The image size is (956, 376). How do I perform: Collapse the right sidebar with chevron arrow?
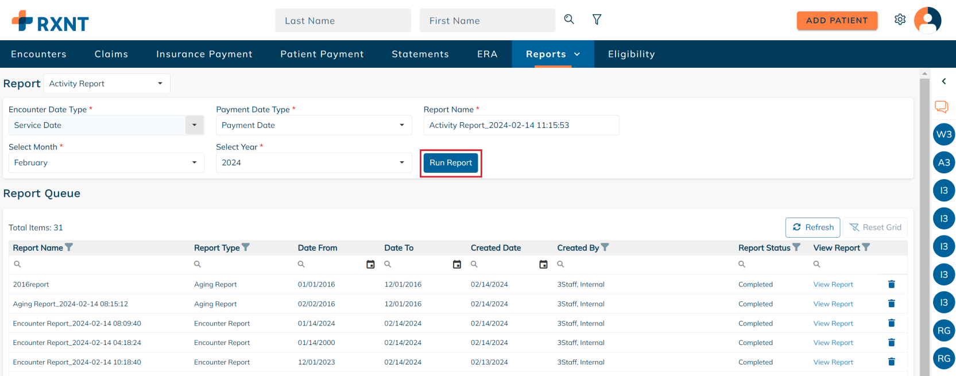pos(943,82)
